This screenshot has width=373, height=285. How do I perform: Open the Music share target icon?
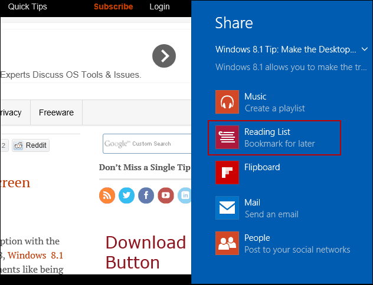click(227, 102)
